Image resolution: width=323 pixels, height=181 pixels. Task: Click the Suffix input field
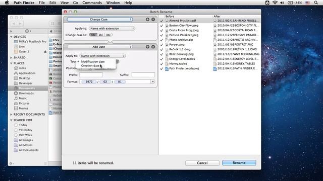(x=143, y=75)
